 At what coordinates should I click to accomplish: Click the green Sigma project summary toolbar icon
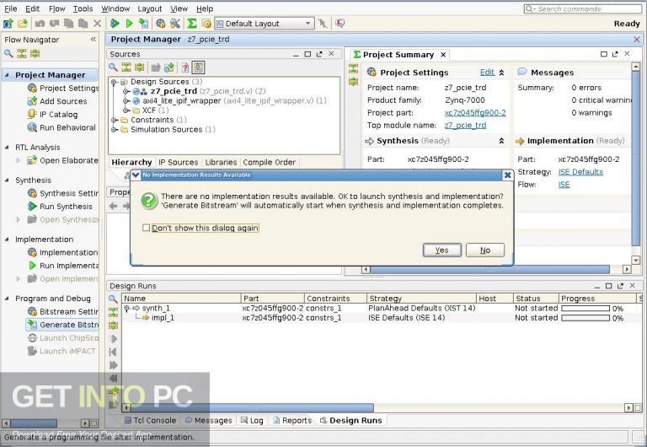[192, 24]
